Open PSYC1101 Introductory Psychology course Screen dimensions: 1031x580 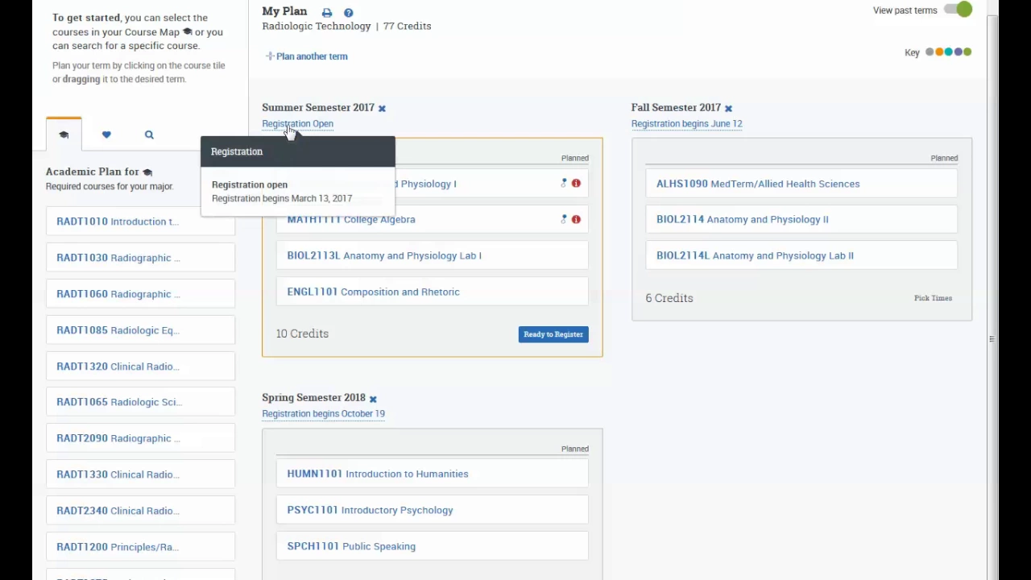coord(432,510)
